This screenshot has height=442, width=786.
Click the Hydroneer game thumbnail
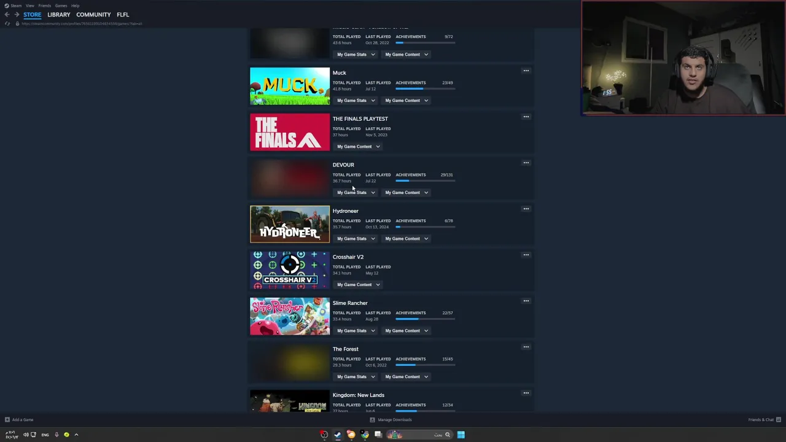coord(290,224)
